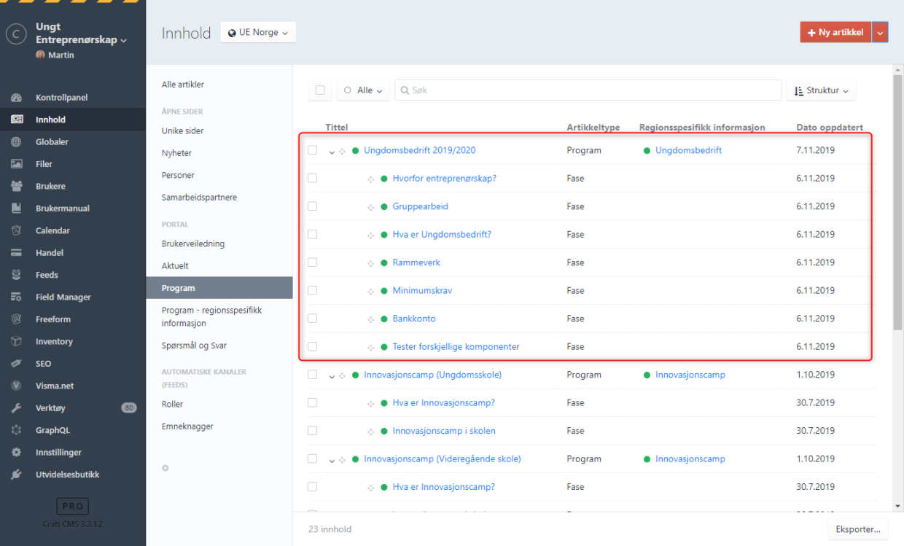
Task: Open the UE Norge site dropdown
Action: pos(258,33)
